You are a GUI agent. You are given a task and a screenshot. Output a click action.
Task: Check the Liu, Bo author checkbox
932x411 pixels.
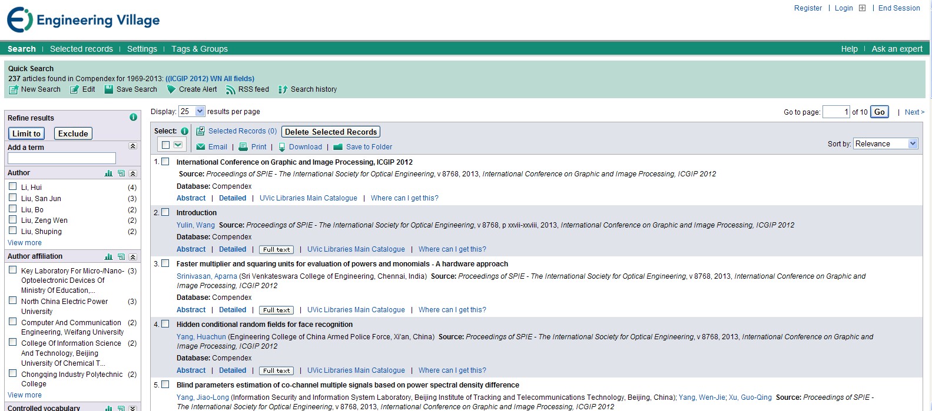(x=12, y=209)
